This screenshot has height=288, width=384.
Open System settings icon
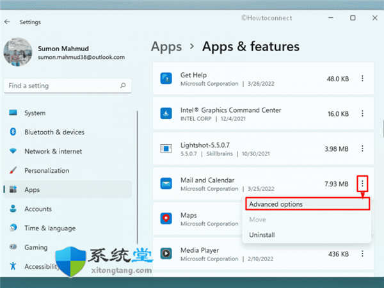coord(13,113)
